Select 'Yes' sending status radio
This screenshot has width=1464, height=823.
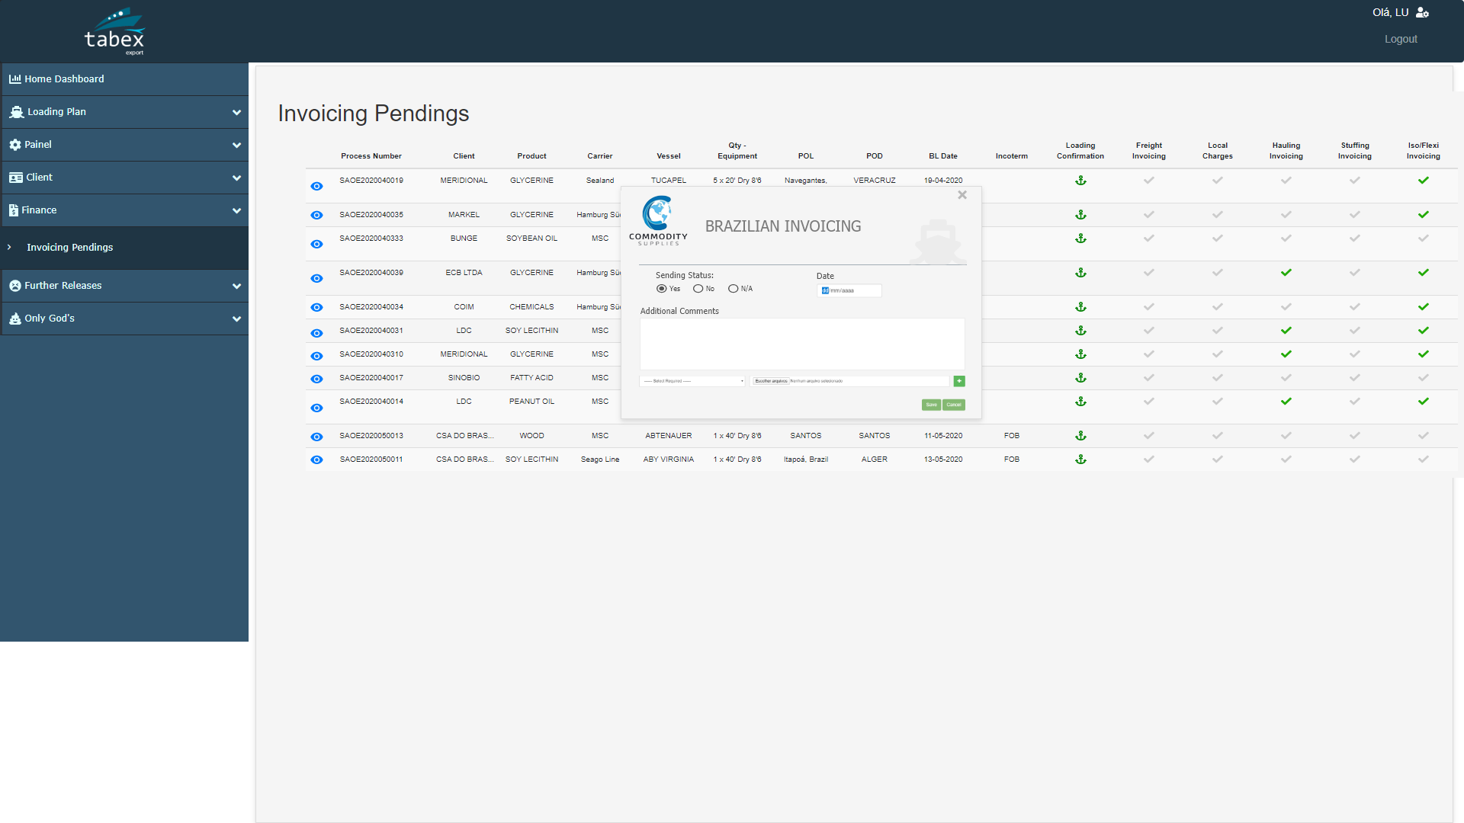[661, 289]
